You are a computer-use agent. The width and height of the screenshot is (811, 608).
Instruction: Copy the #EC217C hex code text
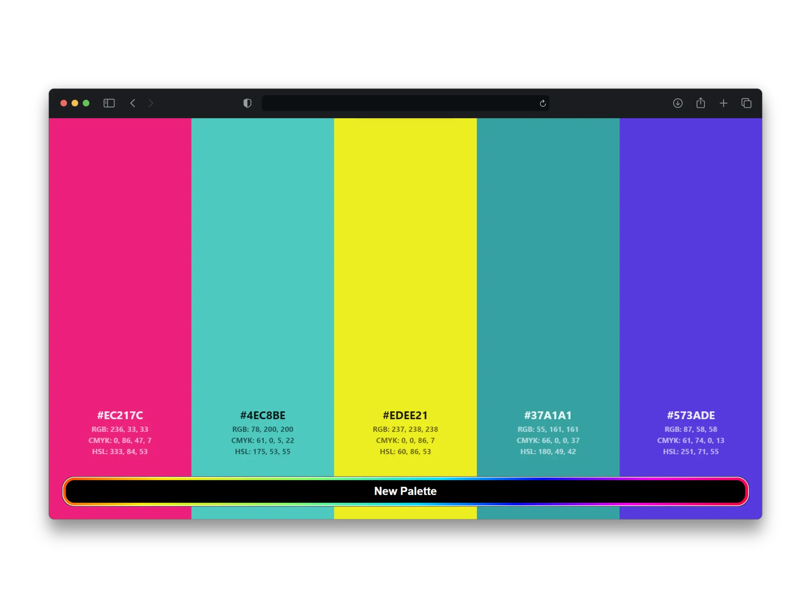pos(120,415)
